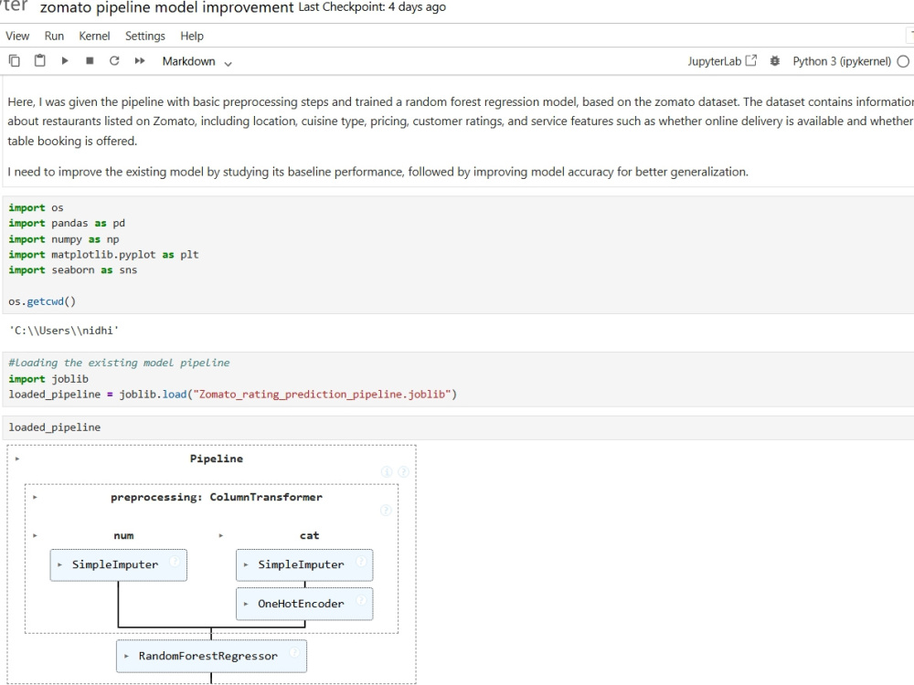The image size is (914, 685).
Task: Expand the SimpleImputer under cat
Action: point(245,564)
